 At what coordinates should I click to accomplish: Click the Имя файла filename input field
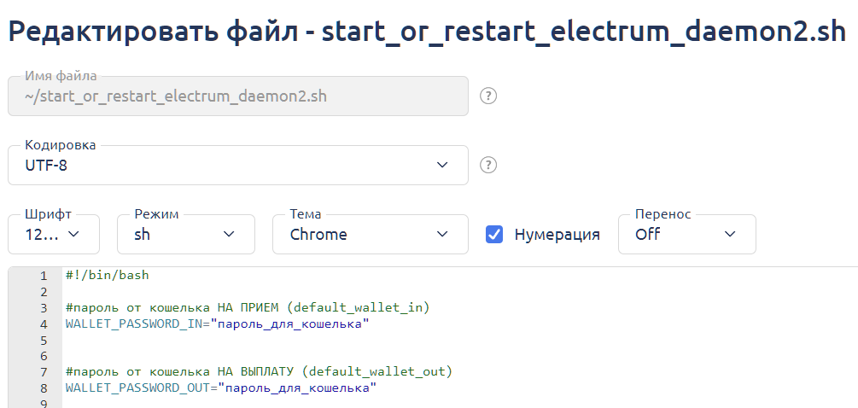click(x=237, y=96)
